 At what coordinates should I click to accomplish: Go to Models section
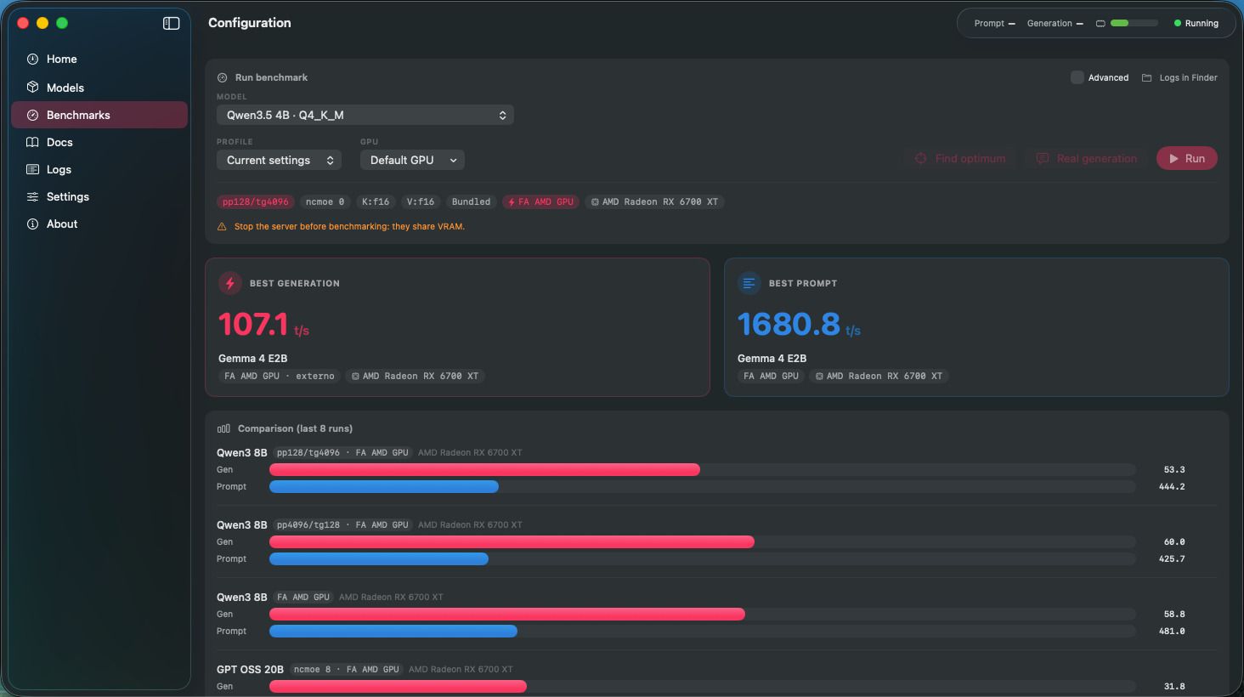(x=99, y=88)
